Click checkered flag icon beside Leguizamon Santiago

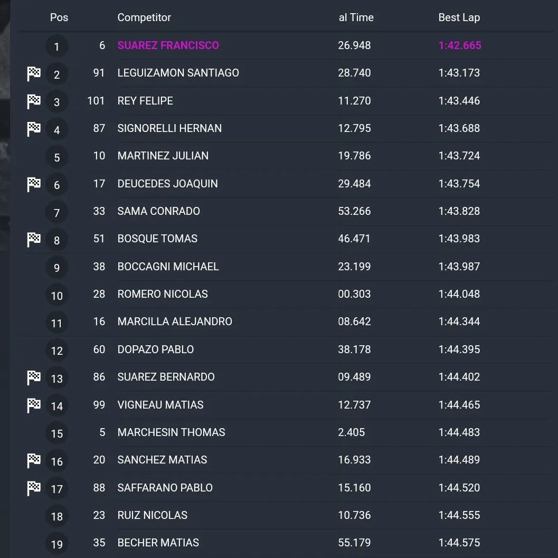click(x=34, y=74)
